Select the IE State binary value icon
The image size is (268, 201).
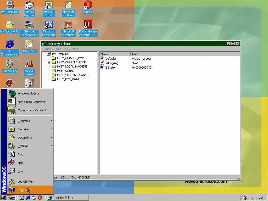[102, 67]
